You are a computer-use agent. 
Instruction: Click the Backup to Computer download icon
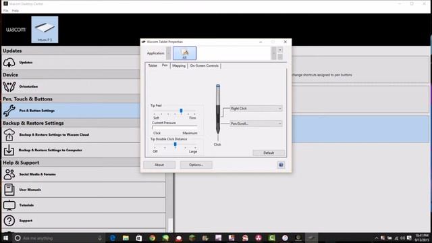tap(9, 150)
